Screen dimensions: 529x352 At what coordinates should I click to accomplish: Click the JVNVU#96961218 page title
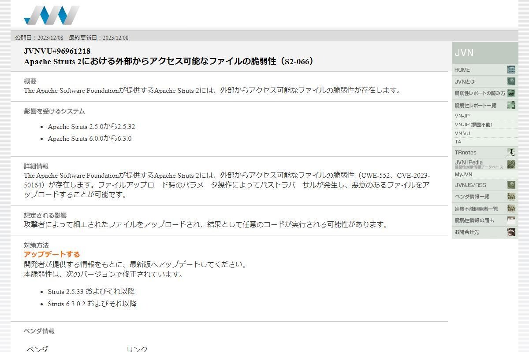point(57,51)
